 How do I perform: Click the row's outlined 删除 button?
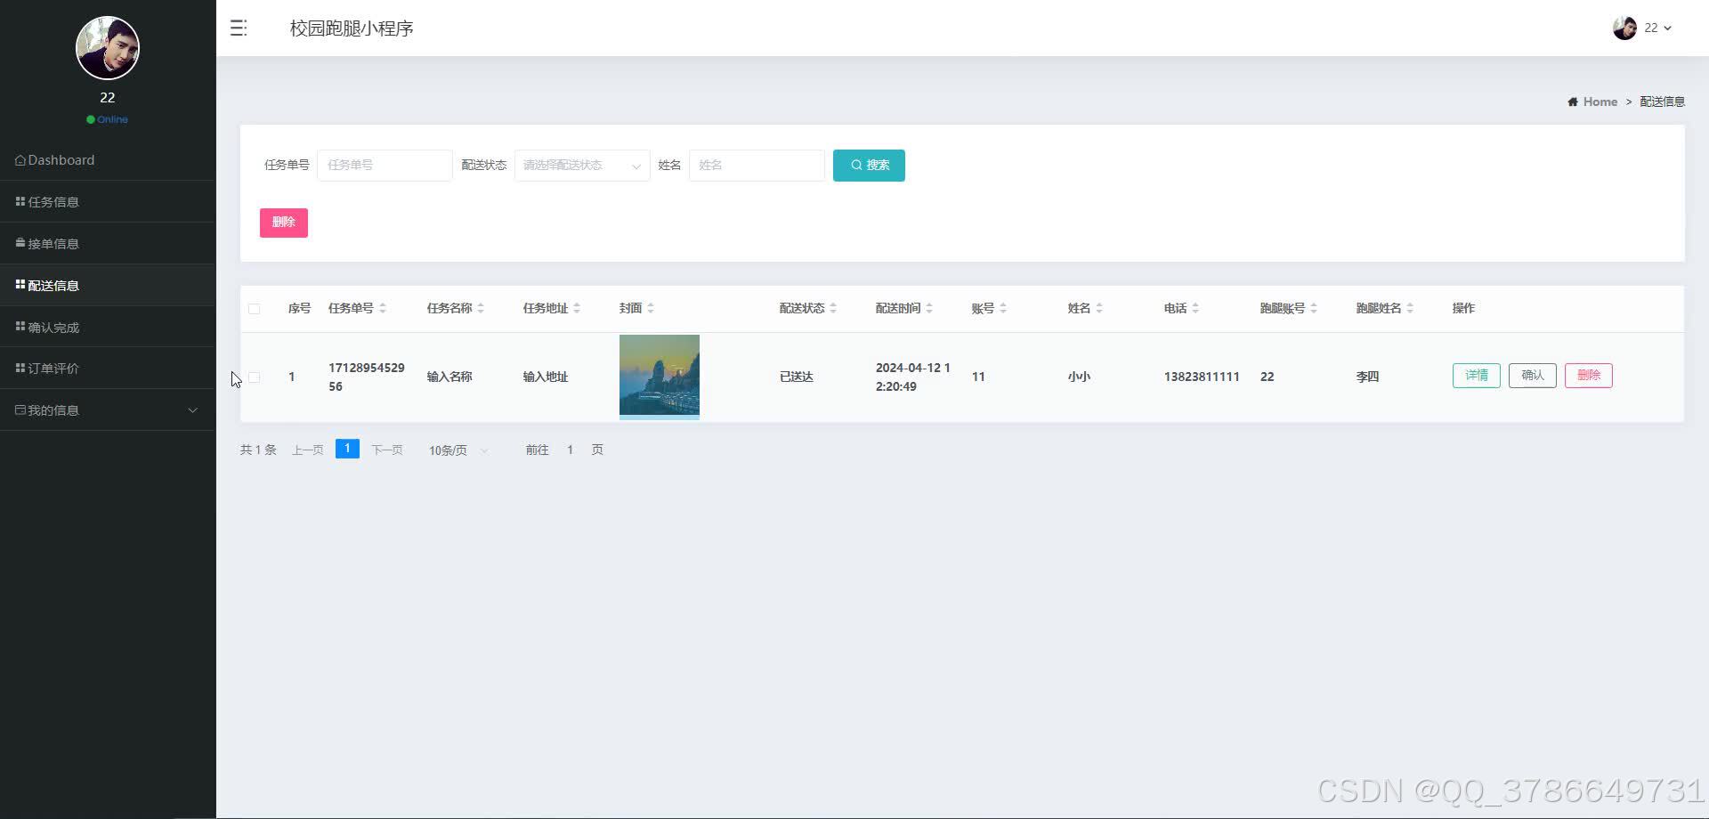click(x=1589, y=376)
